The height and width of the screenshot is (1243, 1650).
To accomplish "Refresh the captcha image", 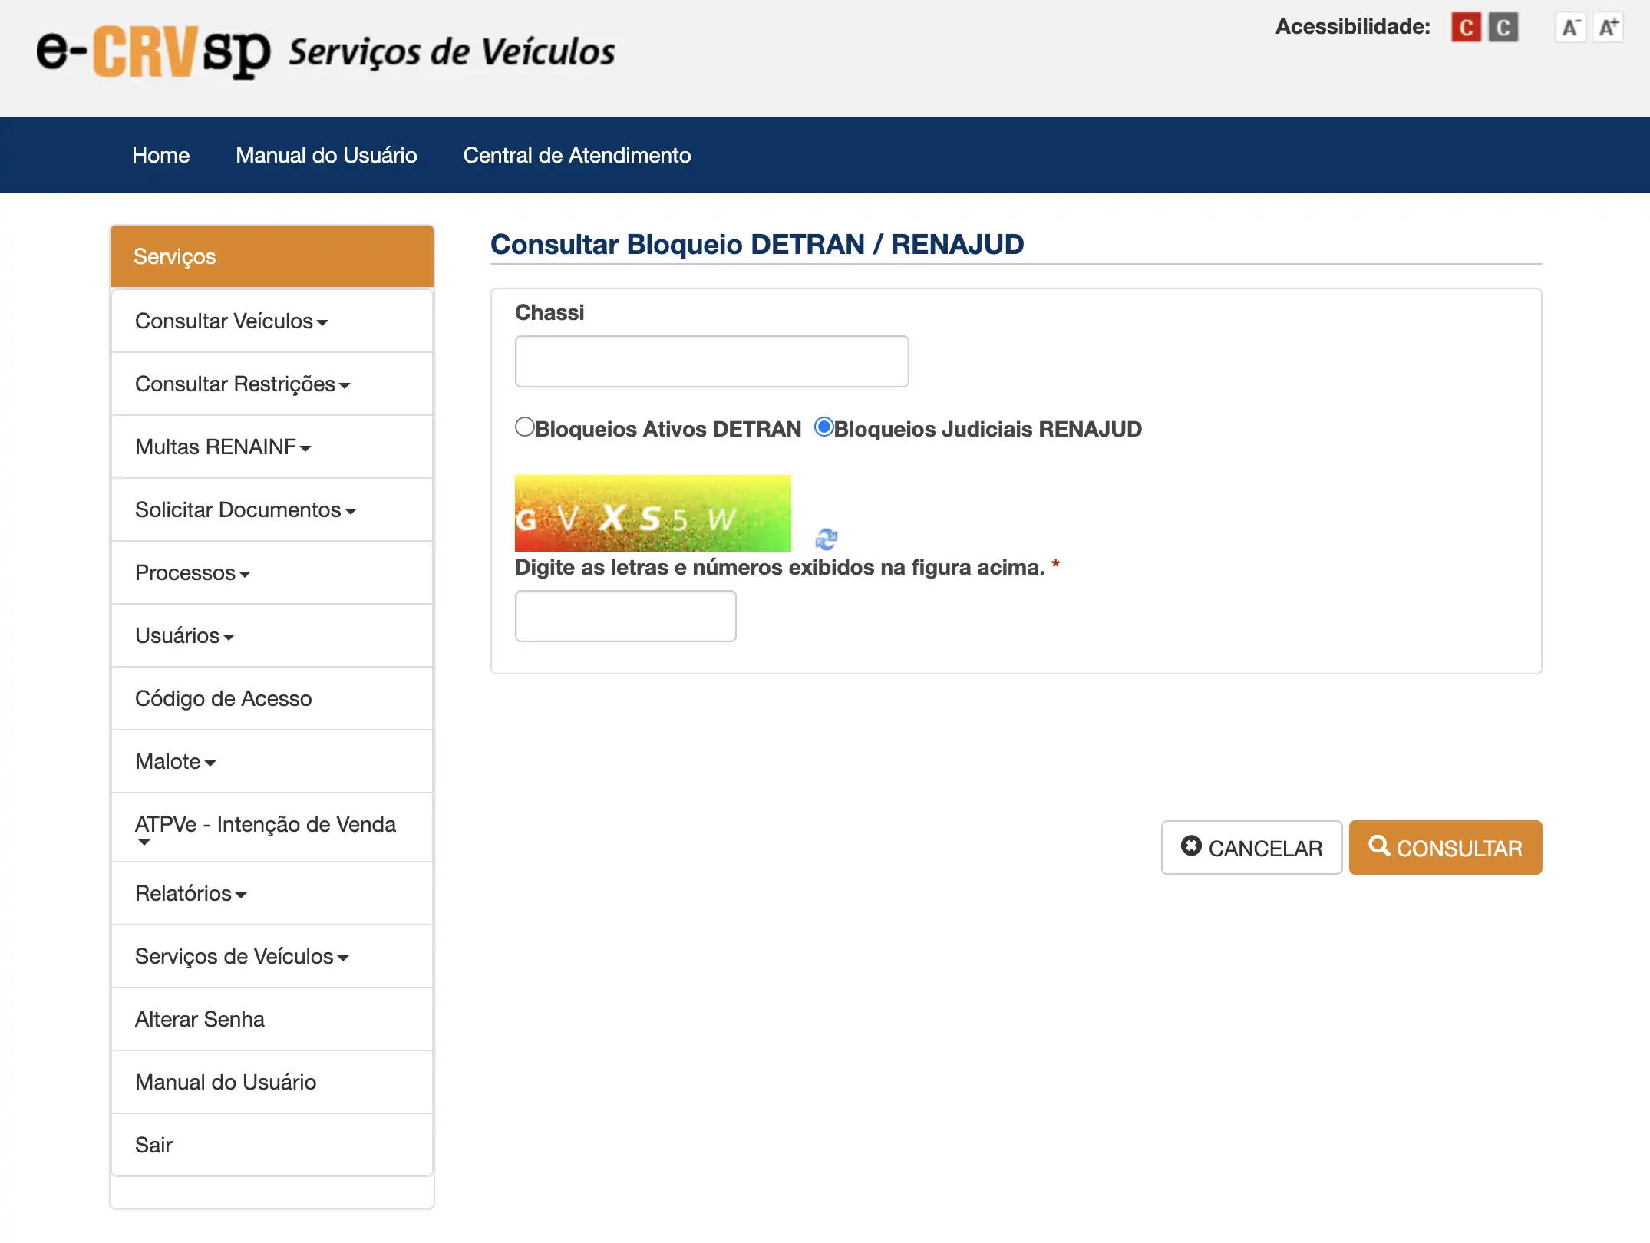I will point(826,539).
